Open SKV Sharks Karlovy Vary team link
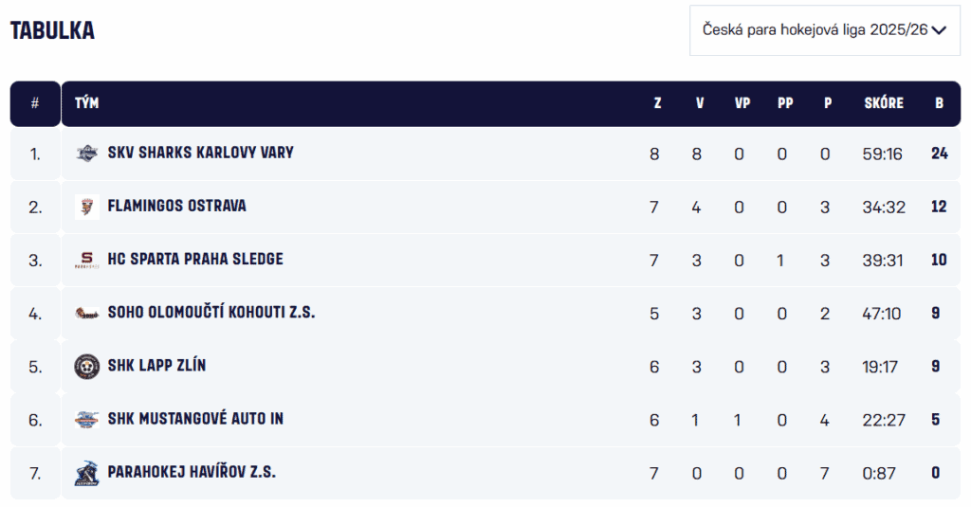Viewport: 971px width, 507px height. [x=200, y=153]
